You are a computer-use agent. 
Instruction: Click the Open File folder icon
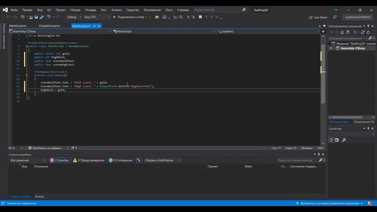point(31,17)
